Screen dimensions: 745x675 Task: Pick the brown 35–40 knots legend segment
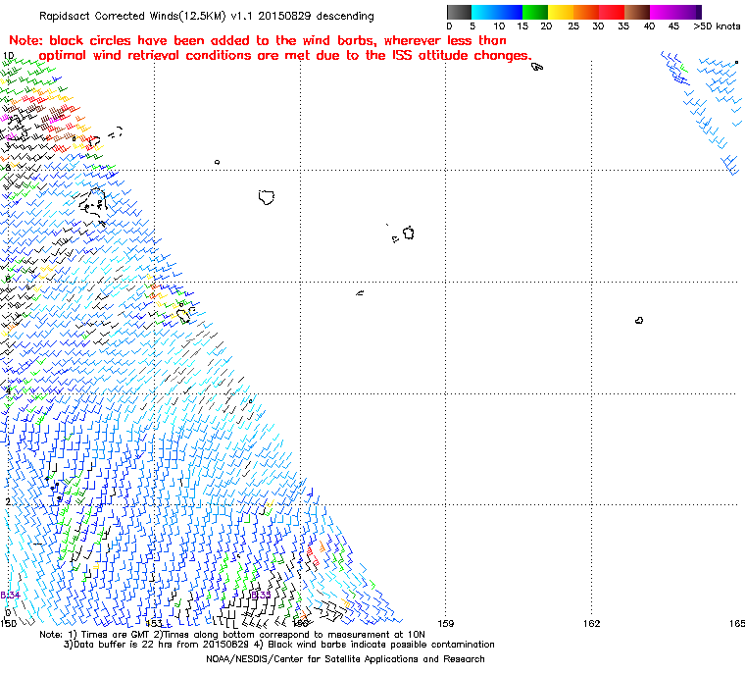tap(637, 12)
